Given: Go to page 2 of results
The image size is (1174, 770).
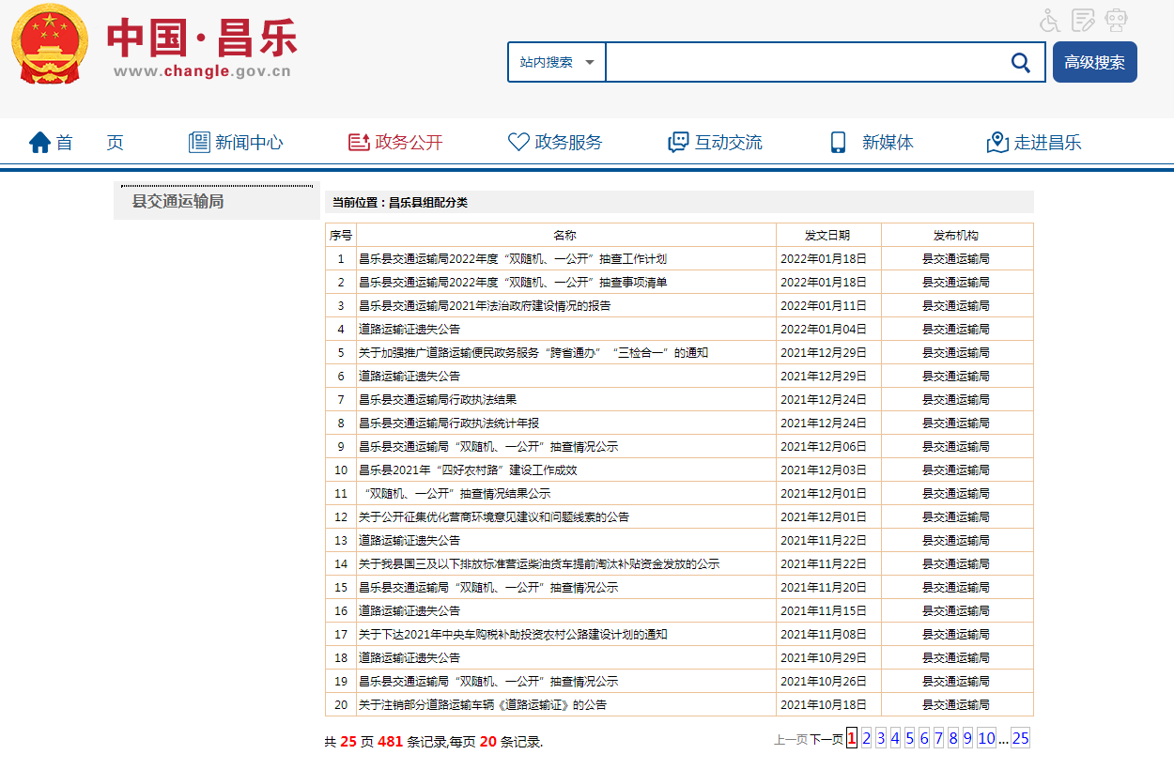Looking at the screenshot, I should click(x=866, y=739).
